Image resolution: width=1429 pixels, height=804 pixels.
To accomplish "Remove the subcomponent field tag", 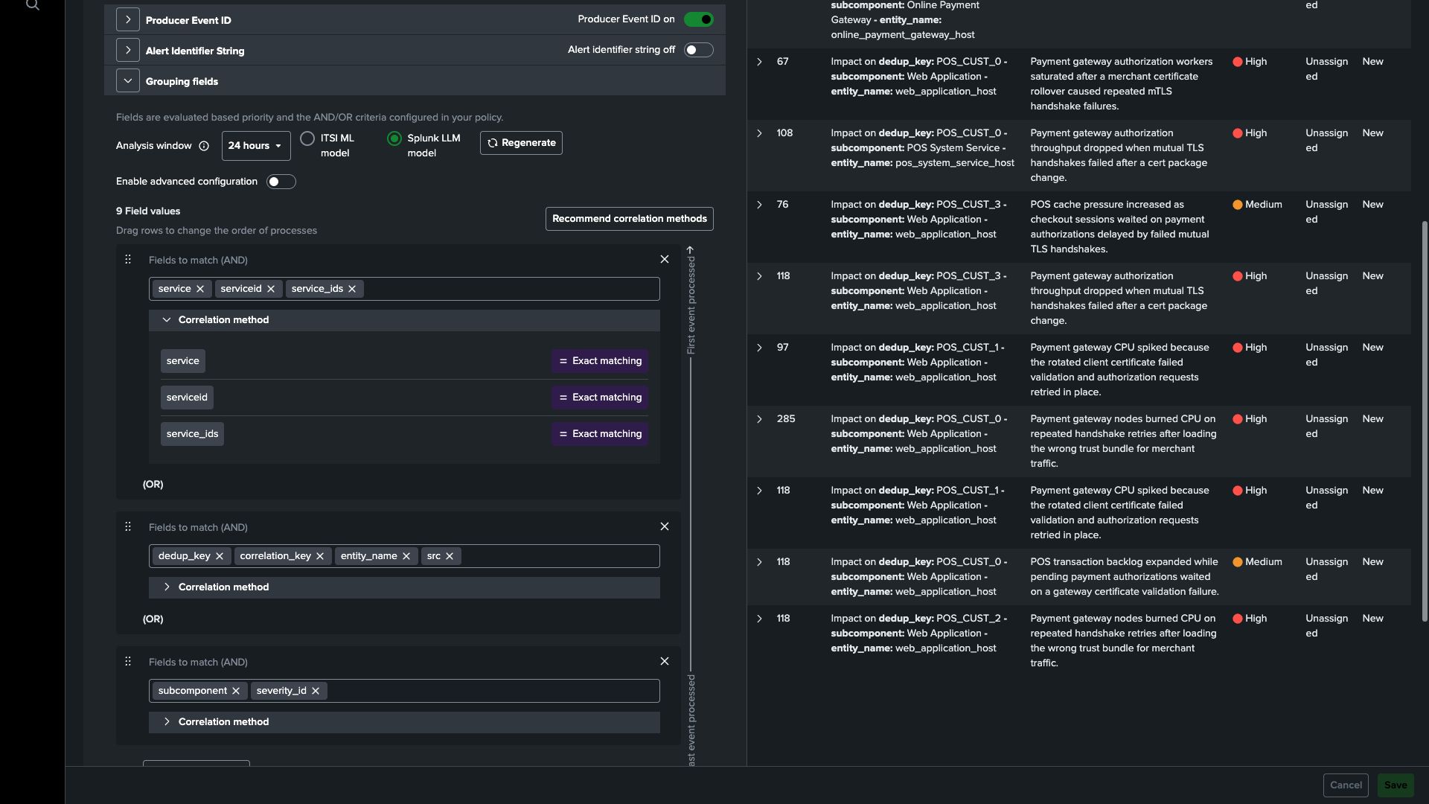I will [236, 691].
